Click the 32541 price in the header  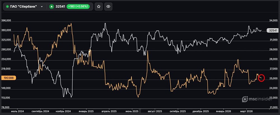[60, 7]
